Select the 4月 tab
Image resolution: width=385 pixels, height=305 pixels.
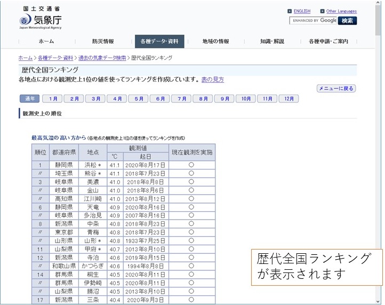tap(117, 99)
